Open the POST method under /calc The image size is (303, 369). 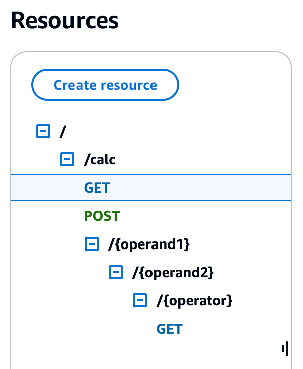[x=101, y=216]
